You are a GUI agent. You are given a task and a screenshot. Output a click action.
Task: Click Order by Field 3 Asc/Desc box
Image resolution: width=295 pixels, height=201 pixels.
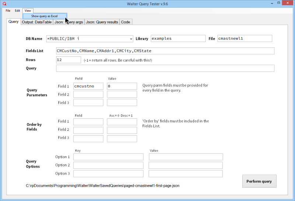(122, 139)
